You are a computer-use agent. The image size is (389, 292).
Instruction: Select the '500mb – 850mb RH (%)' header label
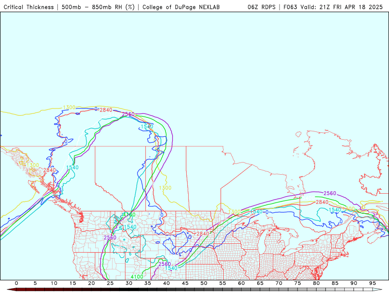(98, 7)
